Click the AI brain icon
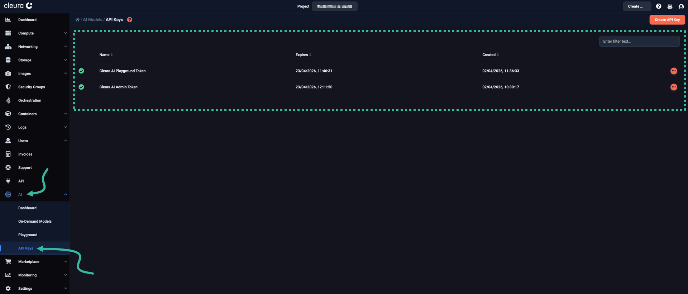 coord(8,194)
